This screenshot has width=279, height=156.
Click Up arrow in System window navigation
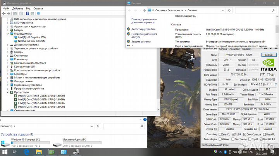[x=145, y=10]
